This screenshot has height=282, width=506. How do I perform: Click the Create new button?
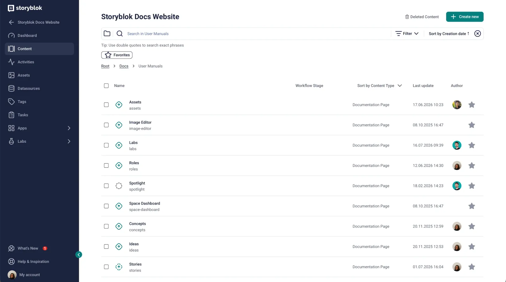tap(465, 17)
